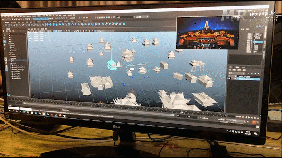Open the Hypershade blue sphere icon
Screen dimensions: 282x158
click(x=107, y=17)
